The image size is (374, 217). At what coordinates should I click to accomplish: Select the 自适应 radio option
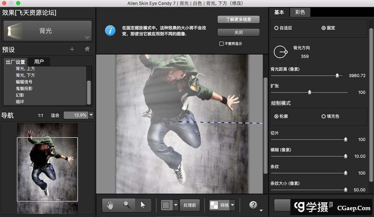click(x=276, y=28)
